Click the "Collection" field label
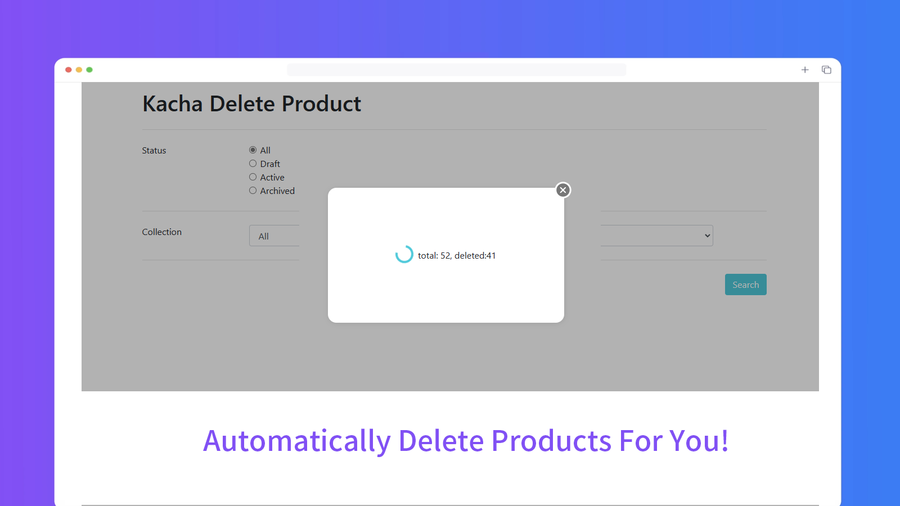Viewport: 900px width, 506px height. (161, 232)
